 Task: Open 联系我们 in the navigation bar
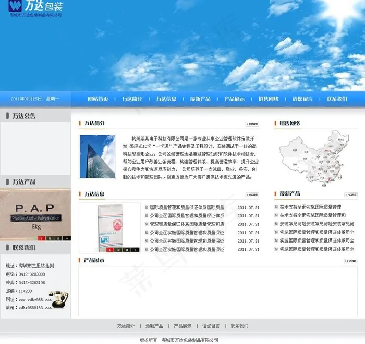click(x=337, y=99)
